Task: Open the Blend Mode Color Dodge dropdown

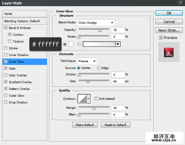Action: 96,22
